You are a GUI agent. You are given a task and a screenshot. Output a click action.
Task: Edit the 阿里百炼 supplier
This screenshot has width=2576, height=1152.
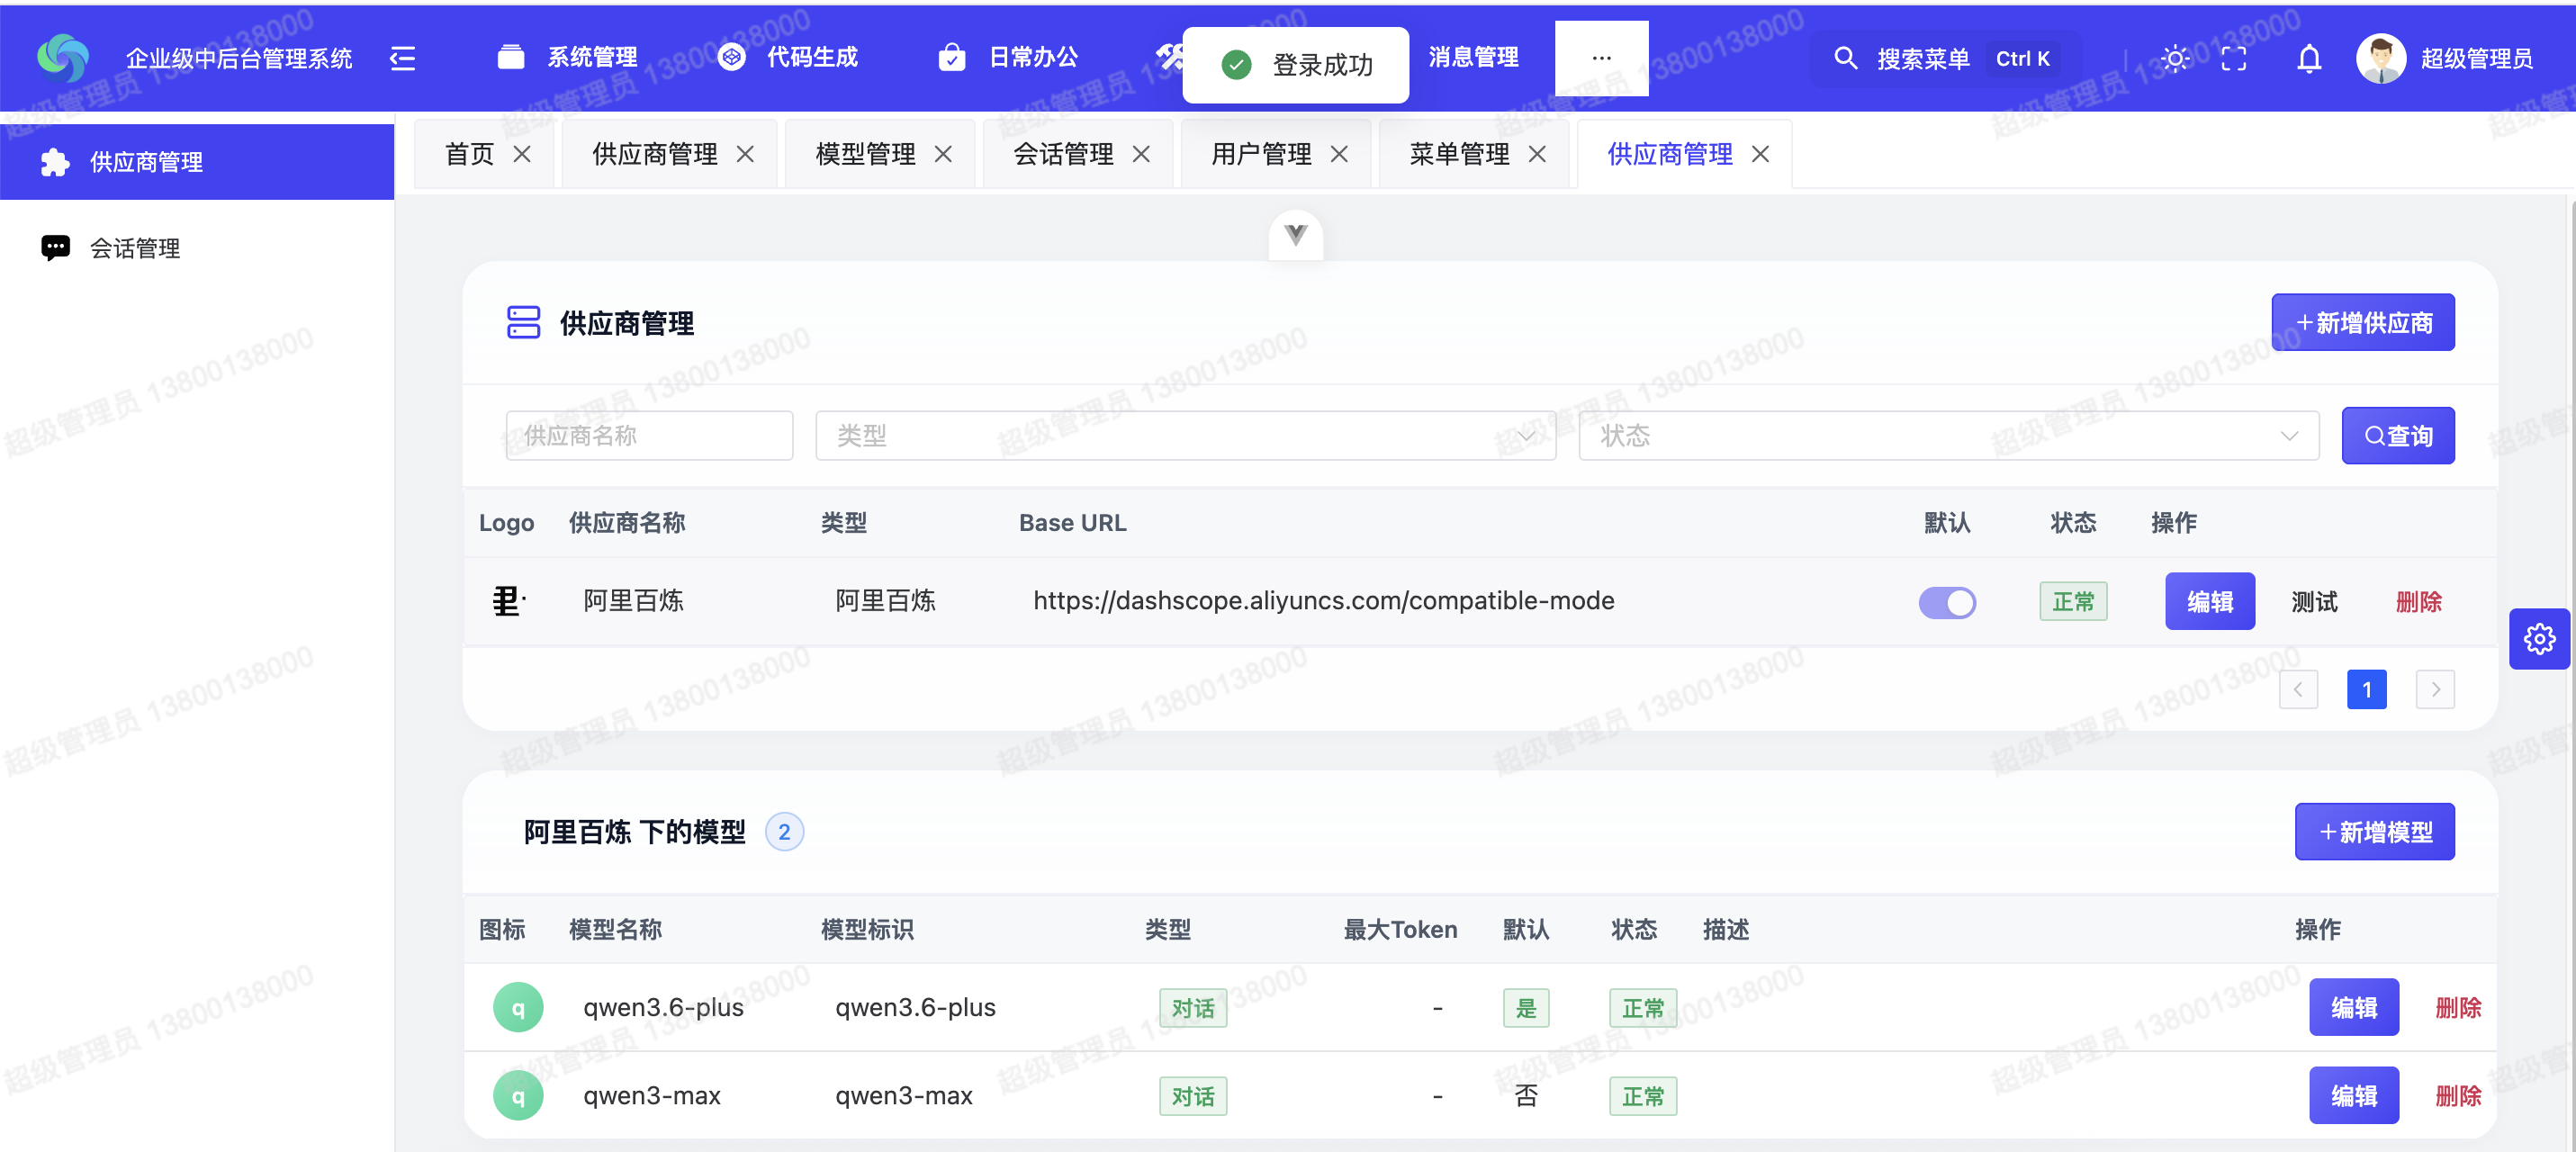pyautogui.click(x=2210, y=601)
